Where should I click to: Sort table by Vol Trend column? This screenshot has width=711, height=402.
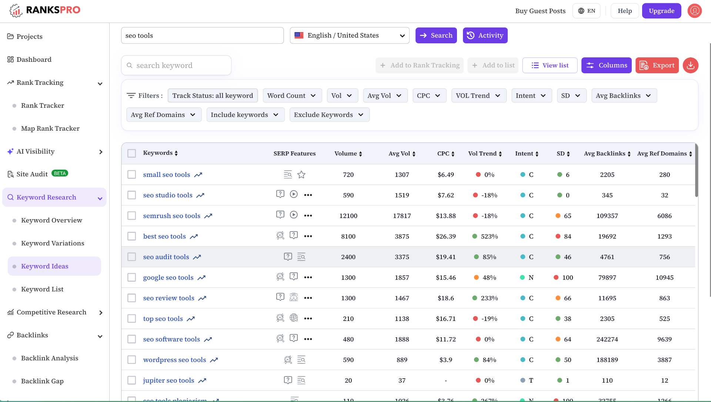pos(500,154)
